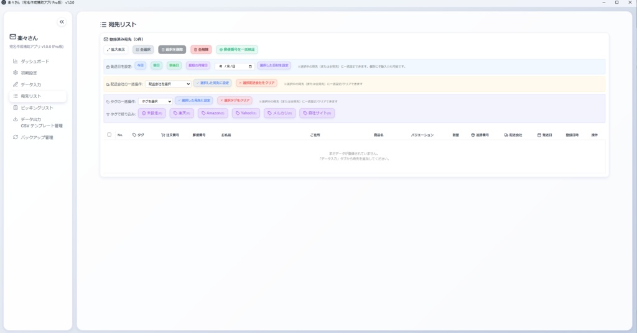Click the calendar icon beside 発送日を設定
Viewport: 637px width, 333px height.
(x=108, y=67)
